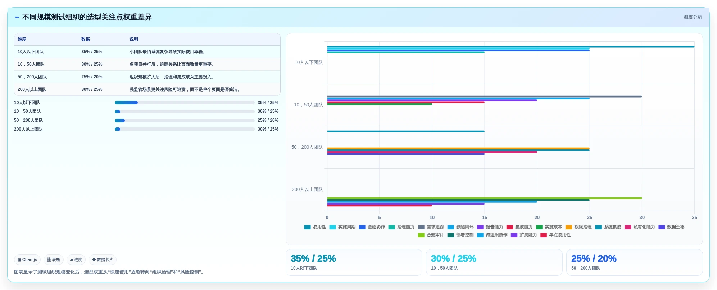Click the 数据卡片 chip

point(103,259)
